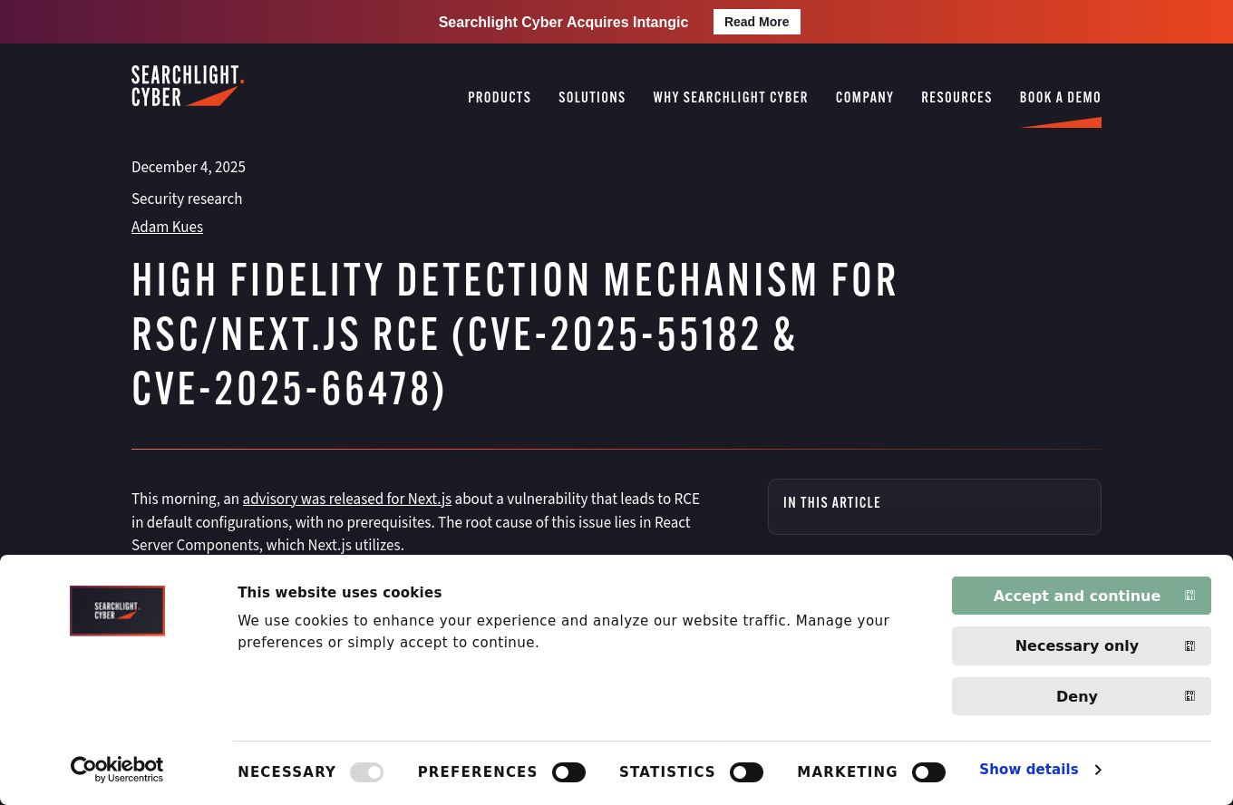Click the Searchlight Cyber cookie banner logo
This screenshot has height=805, width=1233.
tap(117, 611)
